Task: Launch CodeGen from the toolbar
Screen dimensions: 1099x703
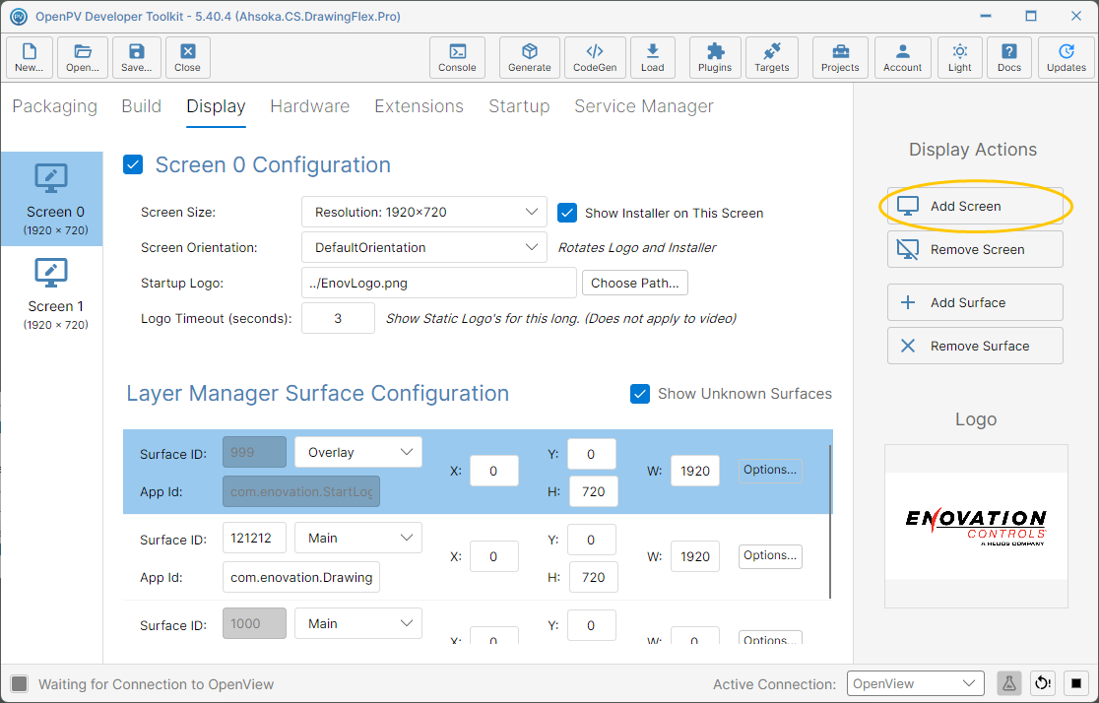Action: point(595,57)
